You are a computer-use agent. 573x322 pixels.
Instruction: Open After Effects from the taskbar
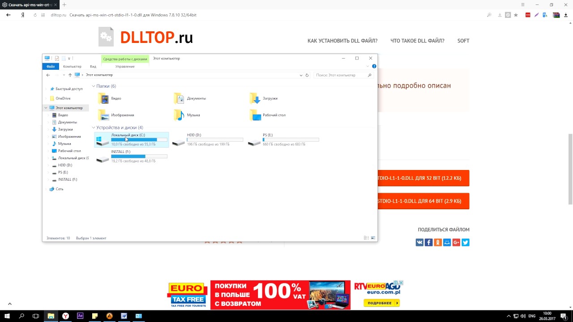pyautogui.click(x=80, y=316)
